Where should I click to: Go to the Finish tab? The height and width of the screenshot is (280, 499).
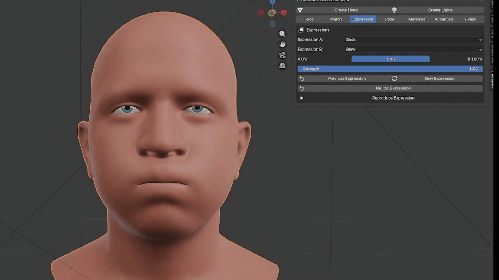[x=471, y=19]
